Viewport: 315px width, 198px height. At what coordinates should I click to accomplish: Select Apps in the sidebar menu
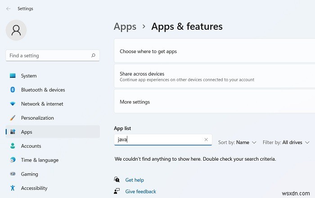(27, 132)
